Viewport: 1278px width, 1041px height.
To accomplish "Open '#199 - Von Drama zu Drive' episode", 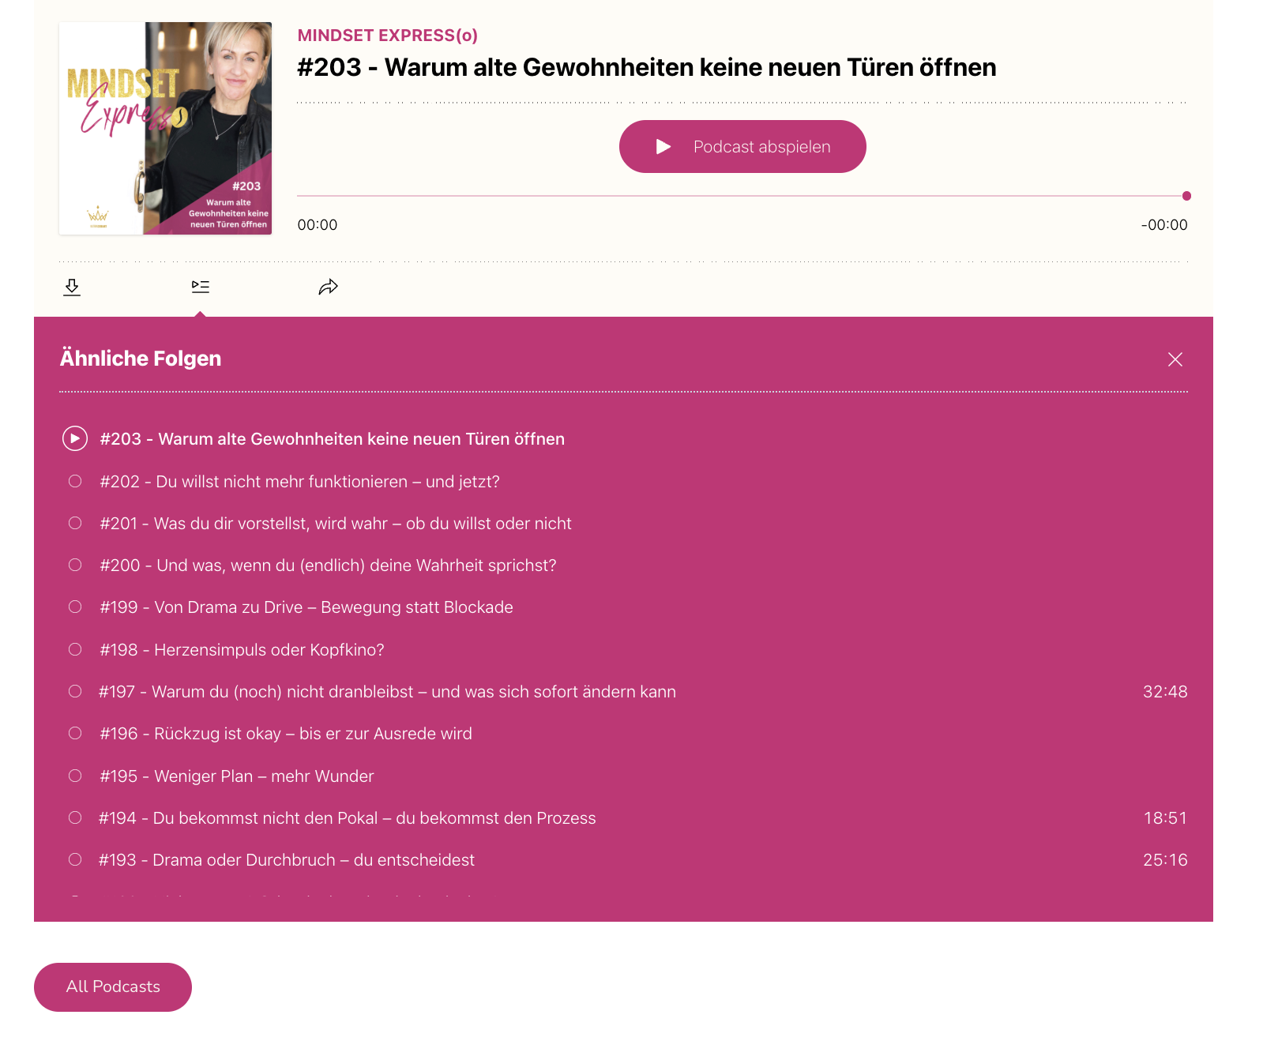I will tap(306, 607).
